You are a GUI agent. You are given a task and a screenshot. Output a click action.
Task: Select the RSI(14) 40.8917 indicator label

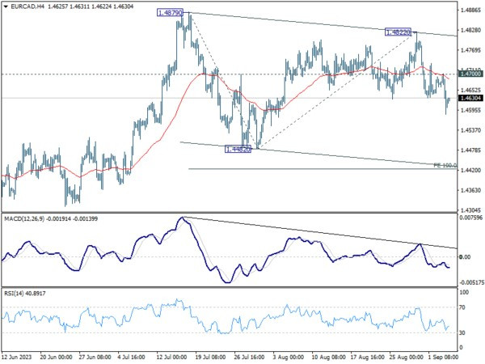coord(25,293)
